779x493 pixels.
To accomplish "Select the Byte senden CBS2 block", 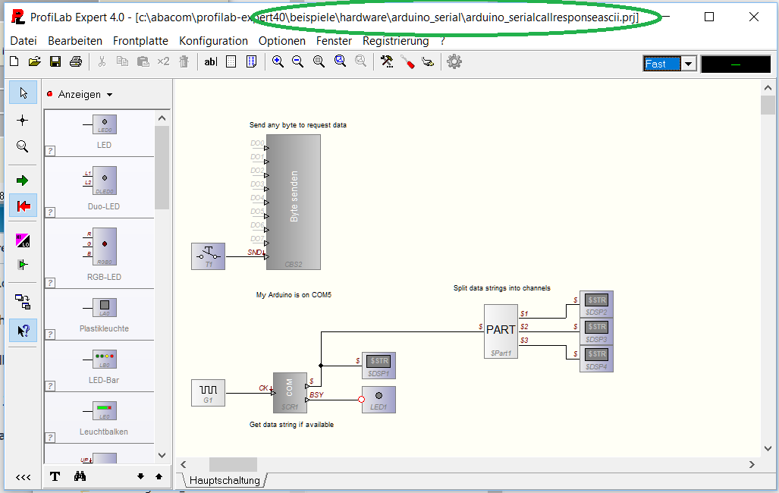I will [293, 202].
